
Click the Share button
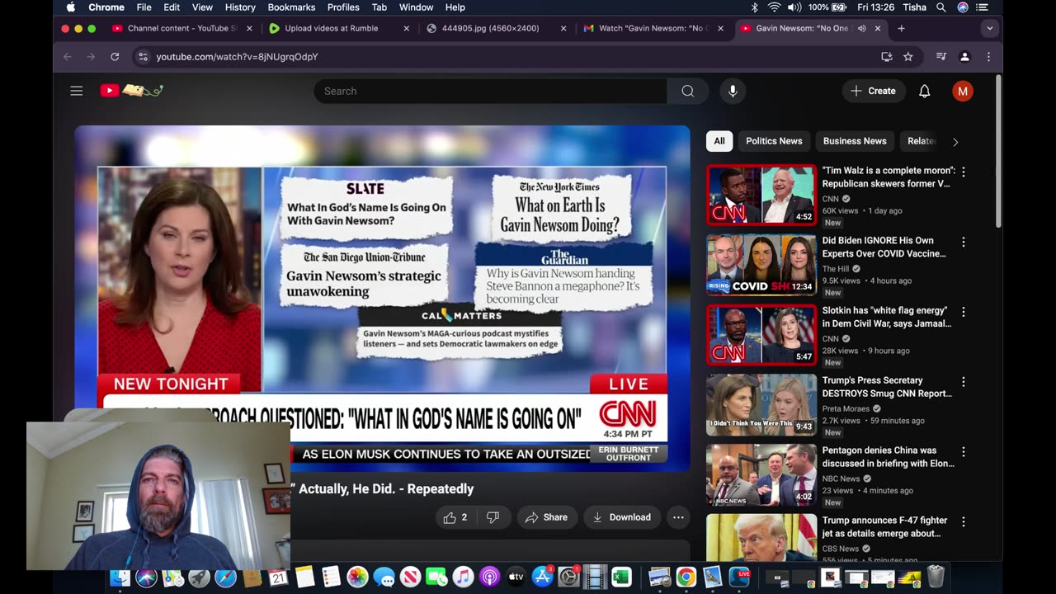[546, 517]
